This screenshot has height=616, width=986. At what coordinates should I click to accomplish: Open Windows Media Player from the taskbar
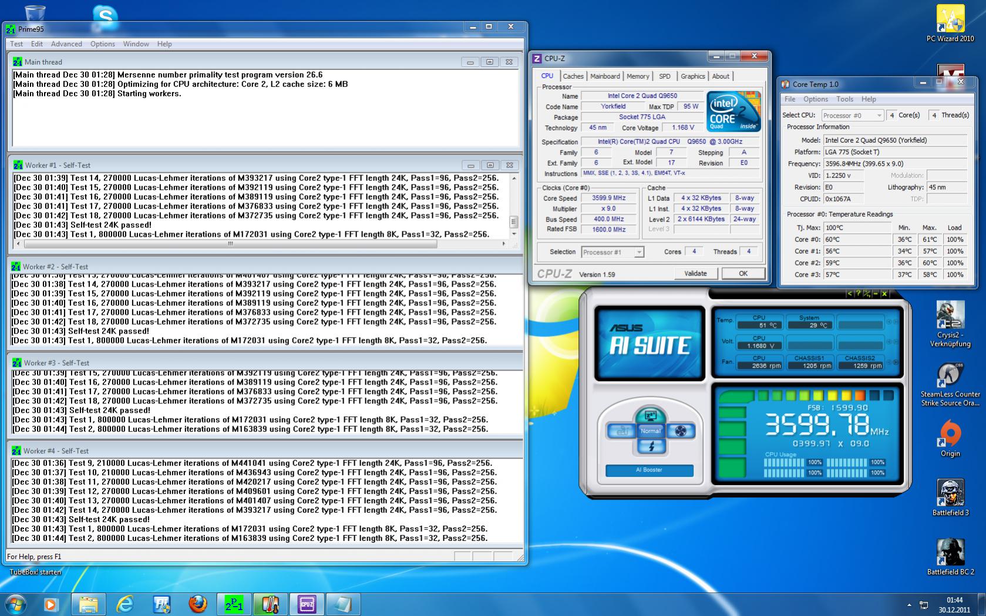coord(51,604)
